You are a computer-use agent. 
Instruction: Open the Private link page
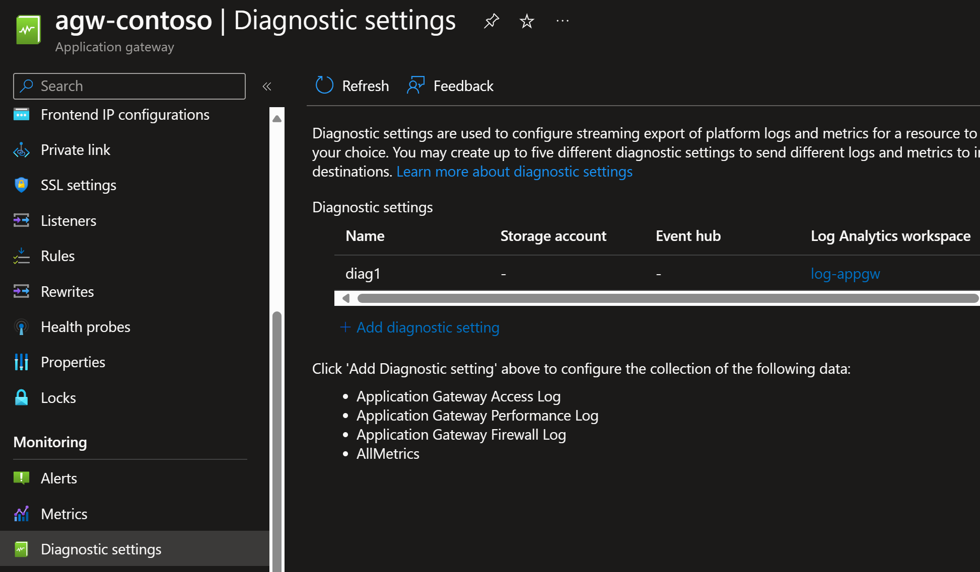76,150
